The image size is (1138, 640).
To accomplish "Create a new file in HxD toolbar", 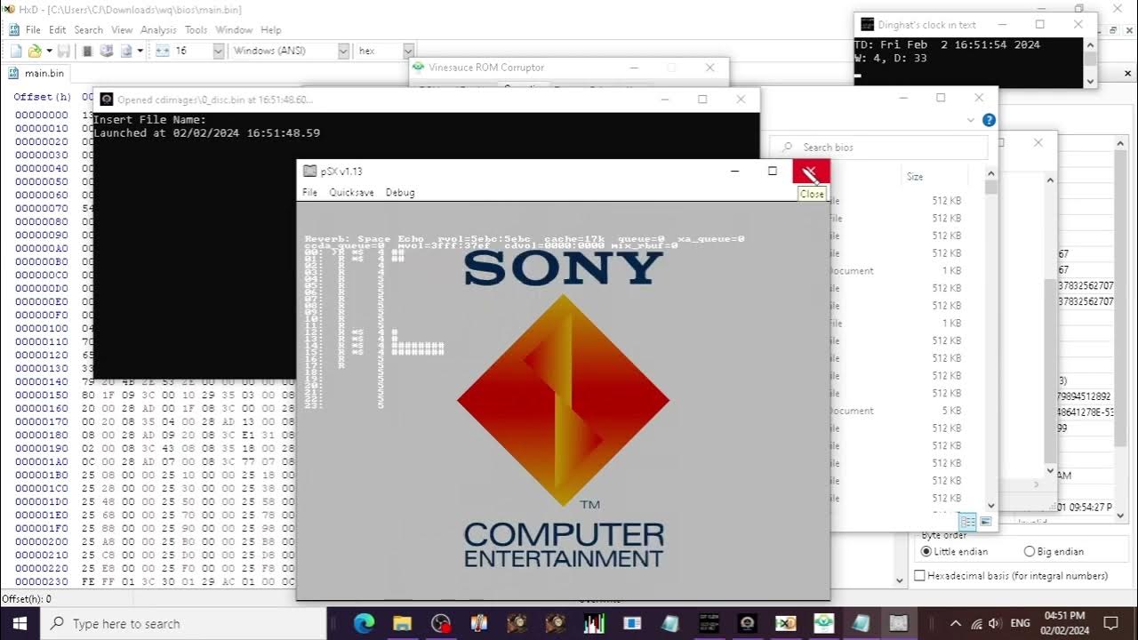I will tap(14, 51).
